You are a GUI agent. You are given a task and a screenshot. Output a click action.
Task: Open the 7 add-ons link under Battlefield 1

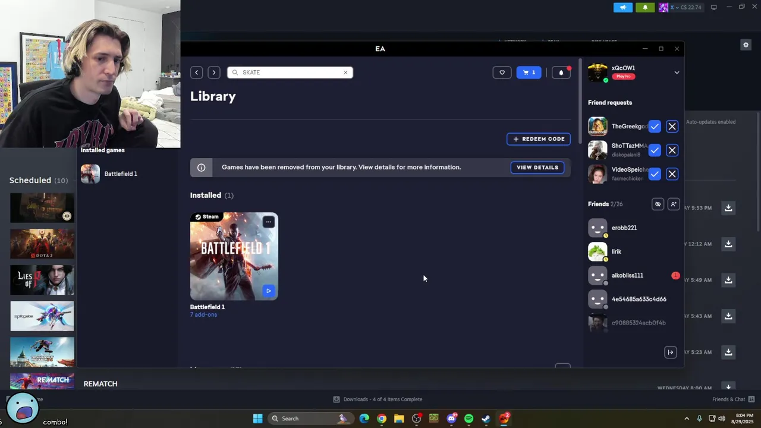pos(203,314)
